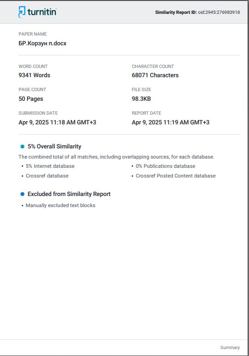Click the paper name БР.Корзун п.docx
This screenshot has width=249, height=356.
click(x=42, y=43)
